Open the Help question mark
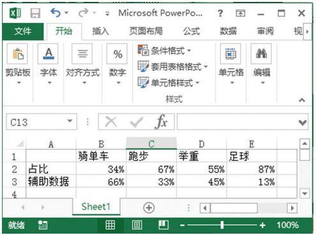The width and height of the screenshot is (316, 235). [x=220, y=13]
